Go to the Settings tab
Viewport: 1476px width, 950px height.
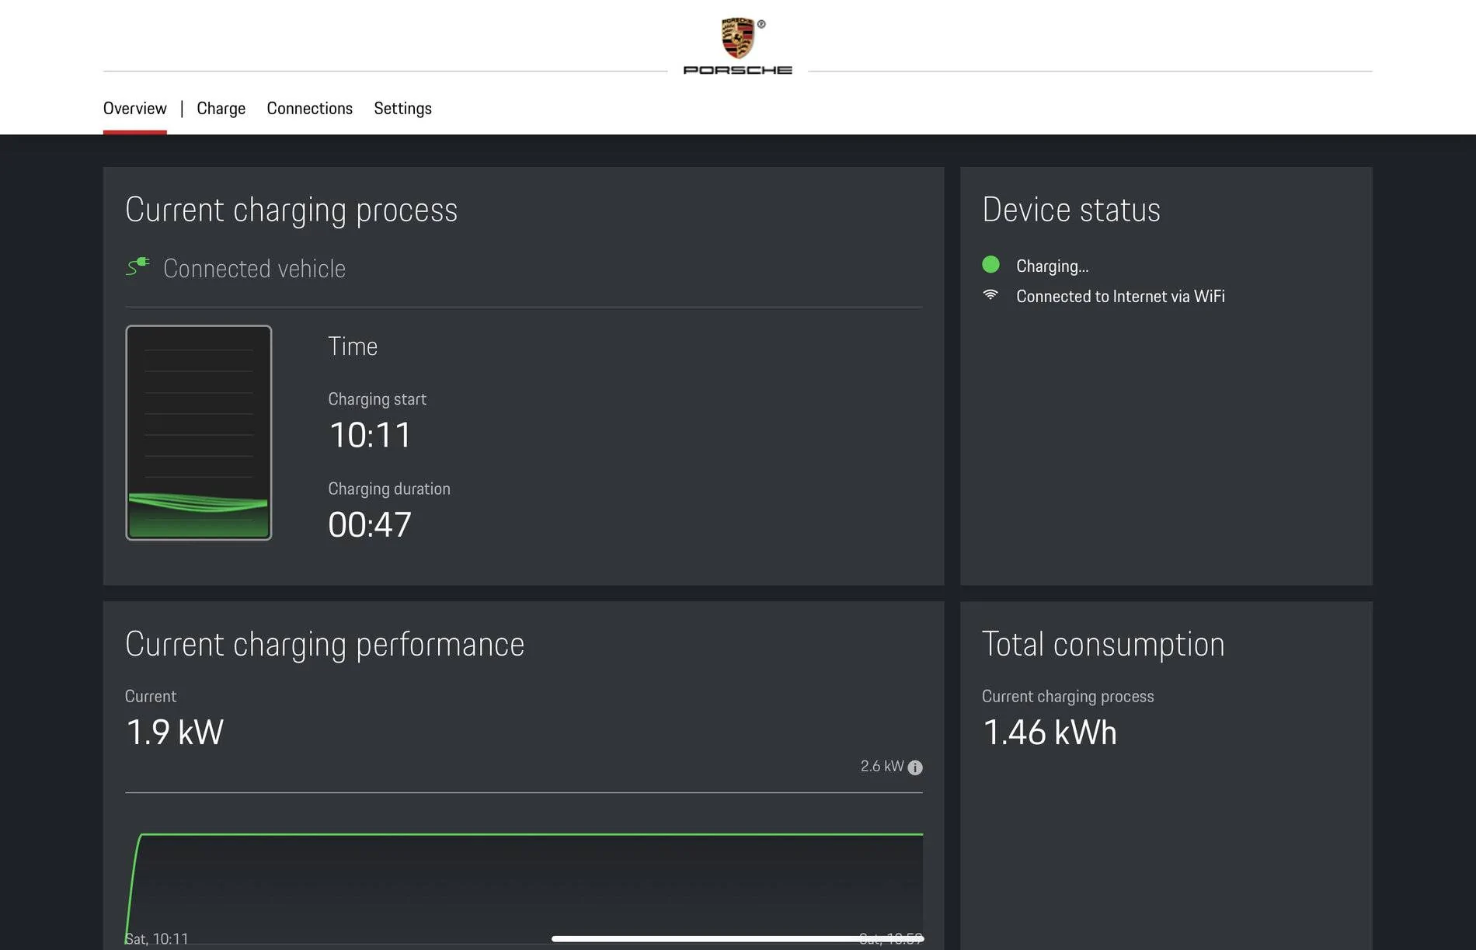click(402, 108)
